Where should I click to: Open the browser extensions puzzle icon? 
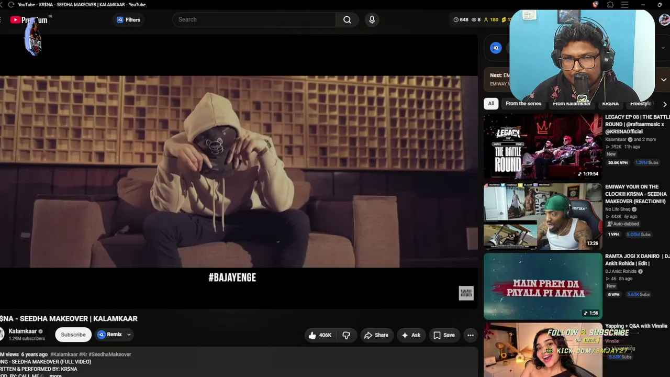[610, 5]
